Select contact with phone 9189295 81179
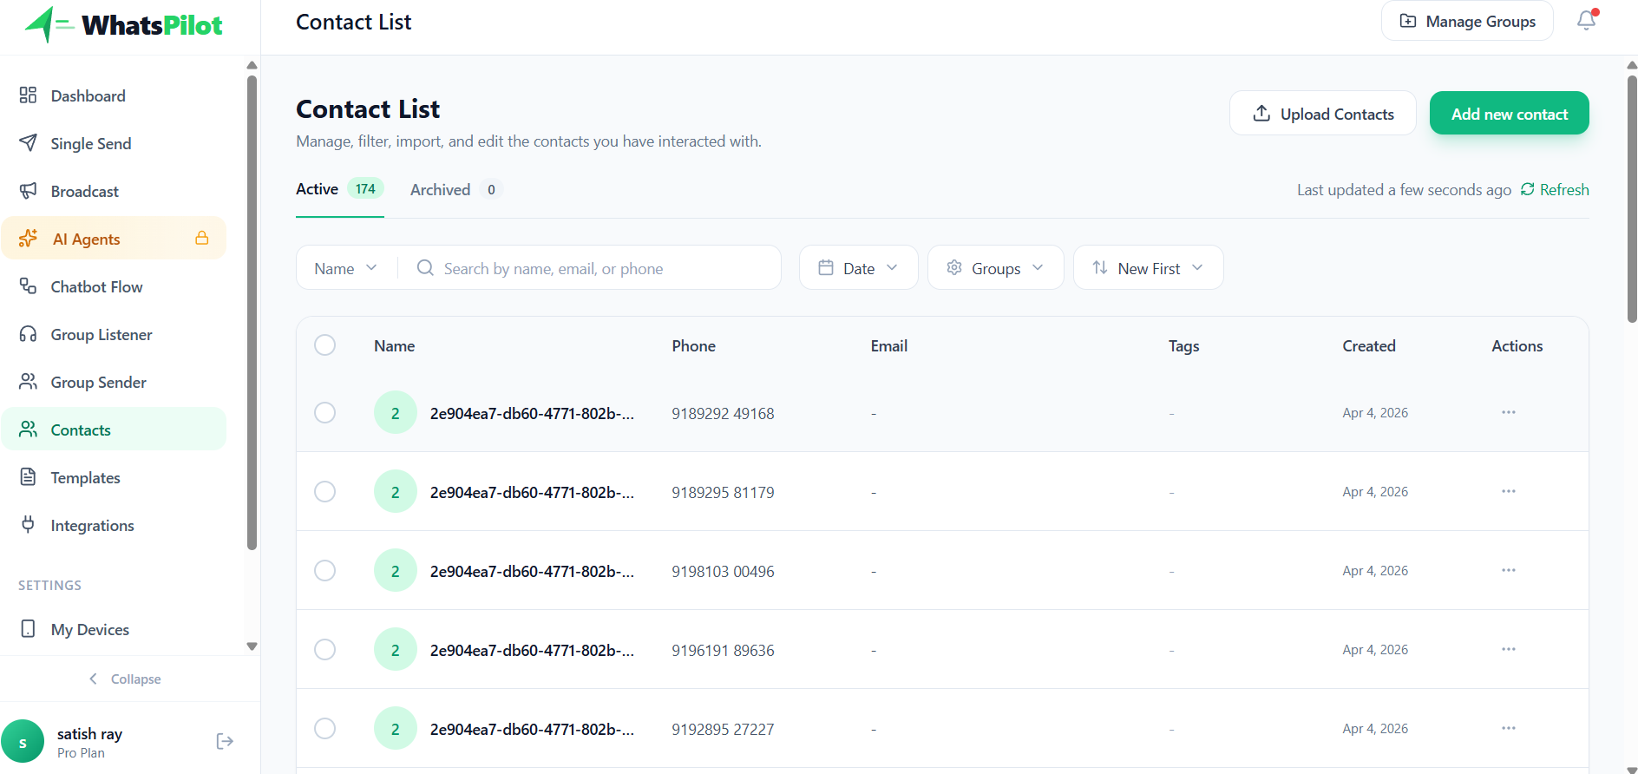1638x774 pixels. point(325,491)
